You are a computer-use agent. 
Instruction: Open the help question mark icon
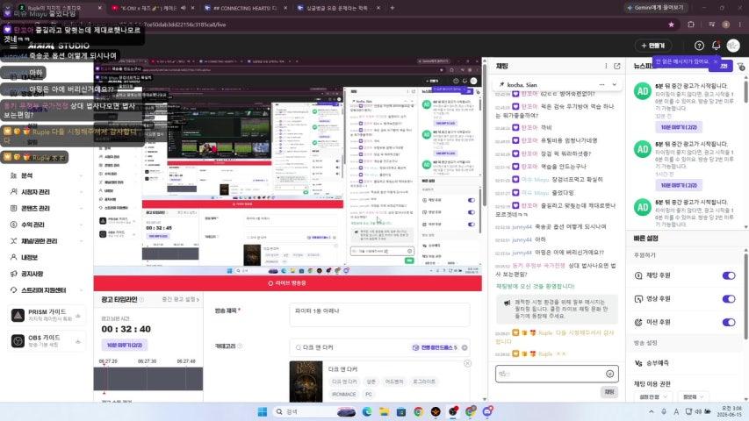coord(699,46)
